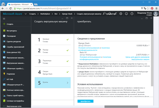Open Учетные записи хранения icon
Image resolution: width=159 pixels, height=108 pixels.
4,90
